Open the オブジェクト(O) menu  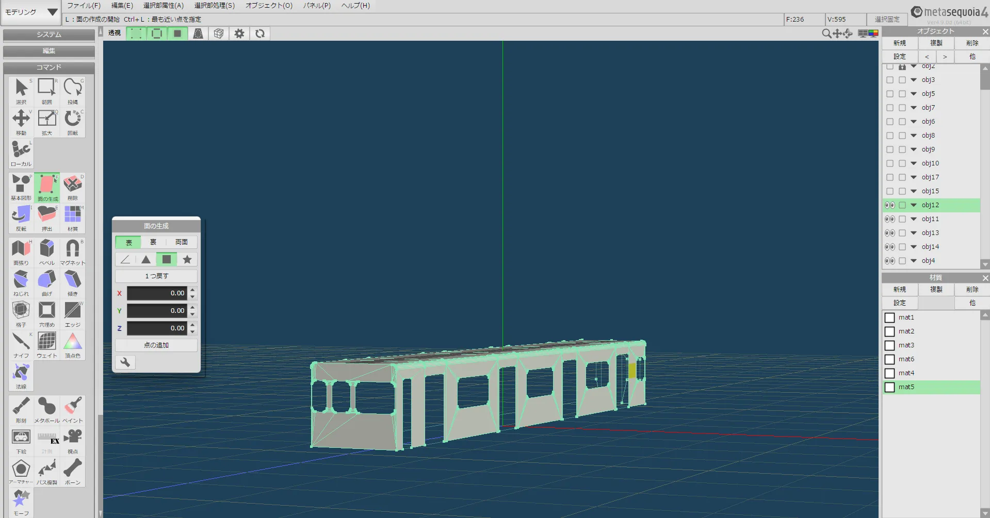(269, 6)
